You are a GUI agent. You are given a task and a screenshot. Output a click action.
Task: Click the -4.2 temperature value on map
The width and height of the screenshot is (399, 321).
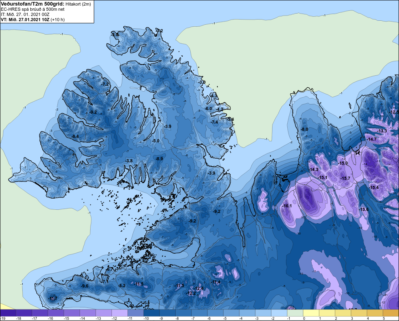pos(219,109)
